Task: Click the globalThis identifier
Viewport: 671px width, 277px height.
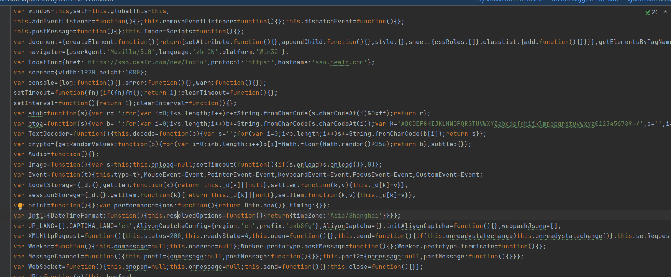Action: pos(129,11)
